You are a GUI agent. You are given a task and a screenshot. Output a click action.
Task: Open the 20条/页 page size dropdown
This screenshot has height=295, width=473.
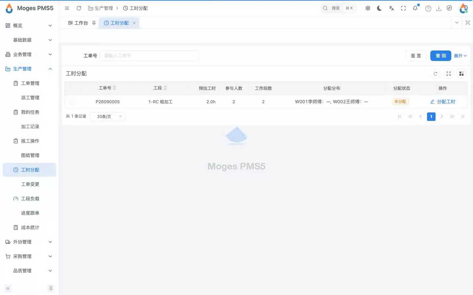pos(107,116)
